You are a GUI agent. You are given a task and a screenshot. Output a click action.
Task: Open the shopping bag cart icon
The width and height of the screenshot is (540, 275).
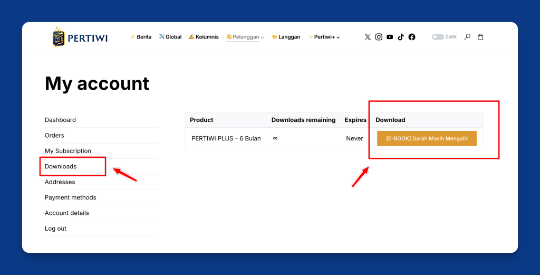coord(480,37)
